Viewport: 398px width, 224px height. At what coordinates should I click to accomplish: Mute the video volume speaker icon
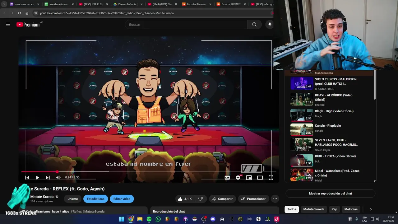[x=58, y=177]
